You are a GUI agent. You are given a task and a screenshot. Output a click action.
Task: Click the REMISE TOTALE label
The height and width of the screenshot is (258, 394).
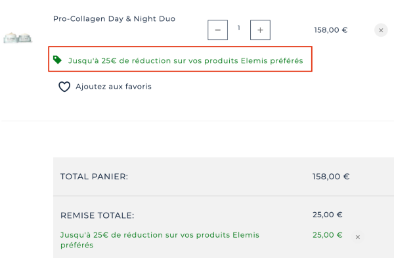tap(97, 215)
